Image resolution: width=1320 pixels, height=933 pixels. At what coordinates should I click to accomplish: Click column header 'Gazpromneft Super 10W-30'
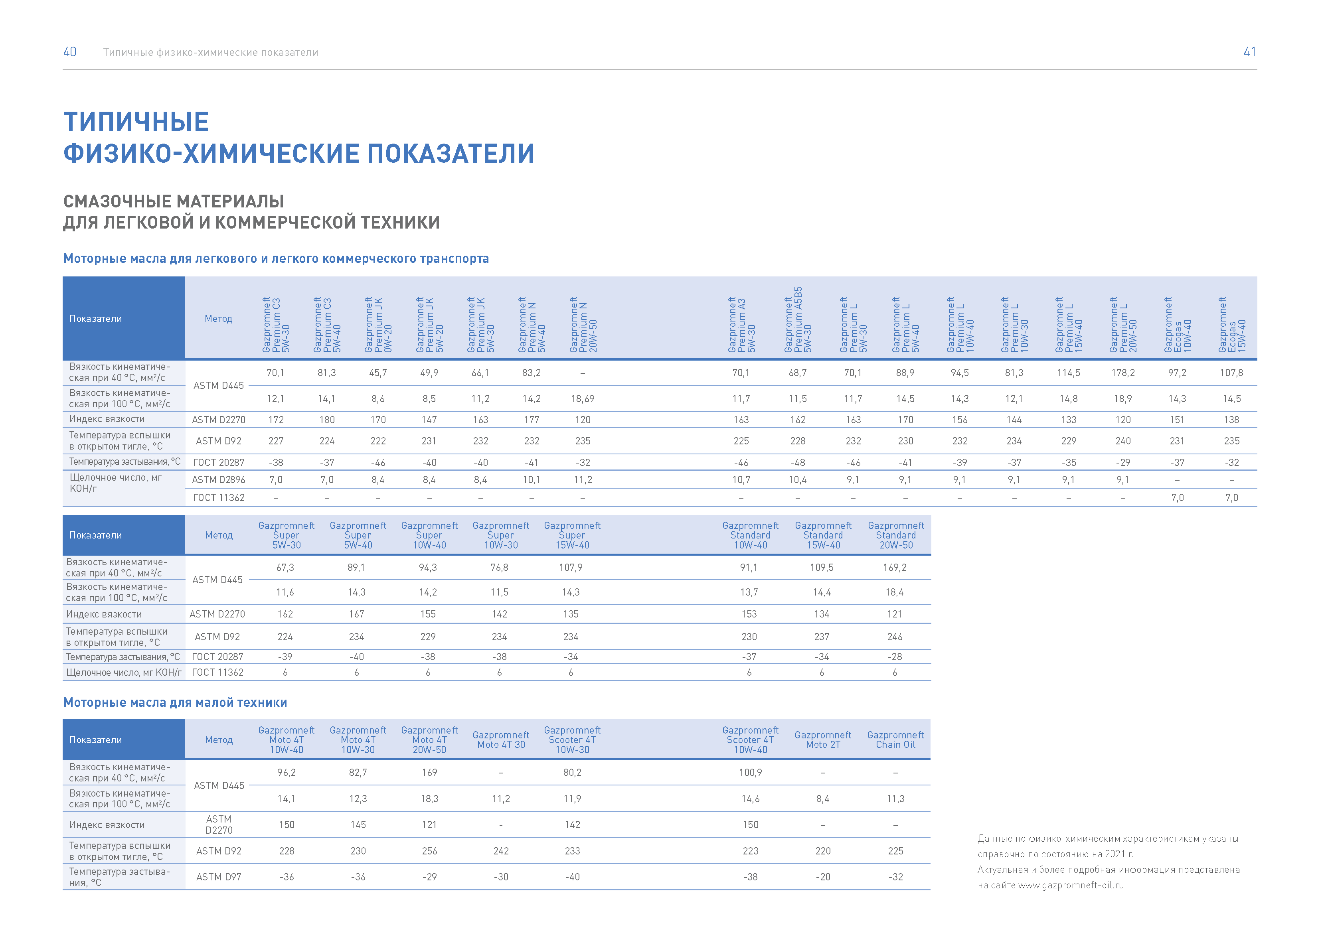tap(501, 535)
